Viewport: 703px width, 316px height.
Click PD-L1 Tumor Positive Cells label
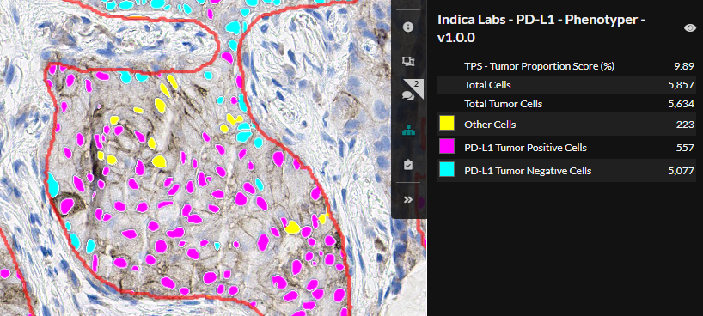tap(525, 148)
